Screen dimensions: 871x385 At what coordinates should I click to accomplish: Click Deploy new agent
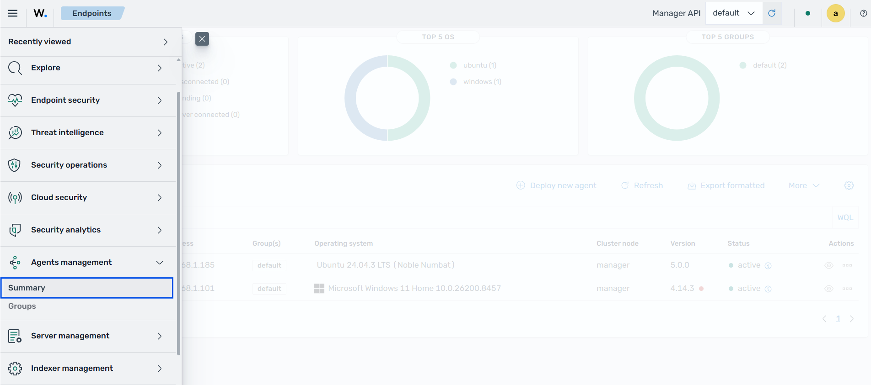[556, 185]
